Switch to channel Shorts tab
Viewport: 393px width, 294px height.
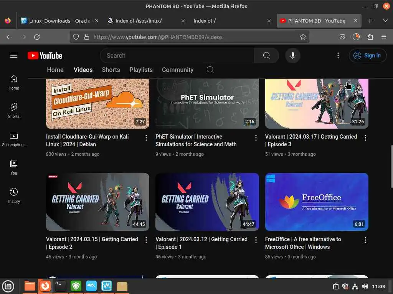pos(111,70)
